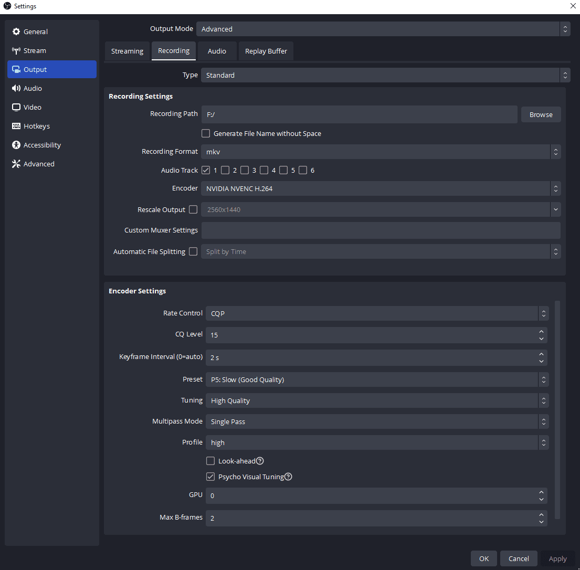Open the Output Mode dropdown
The image size is (580, 570).
[383, 29]
